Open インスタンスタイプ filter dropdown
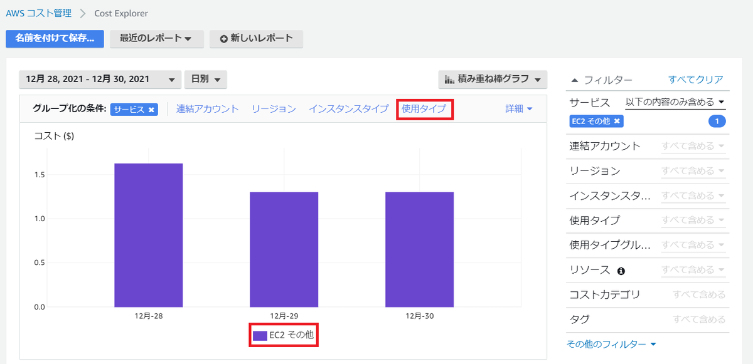 pos(693,195)
